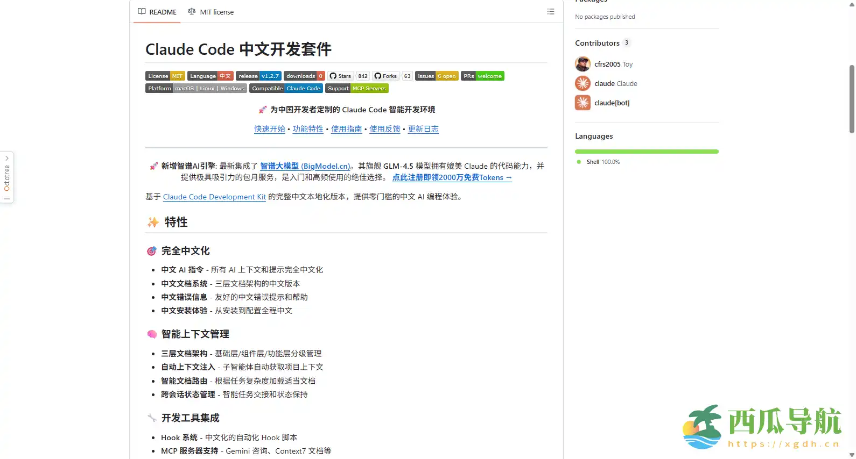Open the 快速开始 link
This screenshot has width=856, height=459.
269,129
